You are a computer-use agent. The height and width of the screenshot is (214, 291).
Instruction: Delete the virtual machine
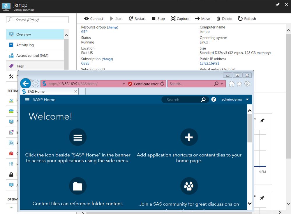(x=224, y=19)
